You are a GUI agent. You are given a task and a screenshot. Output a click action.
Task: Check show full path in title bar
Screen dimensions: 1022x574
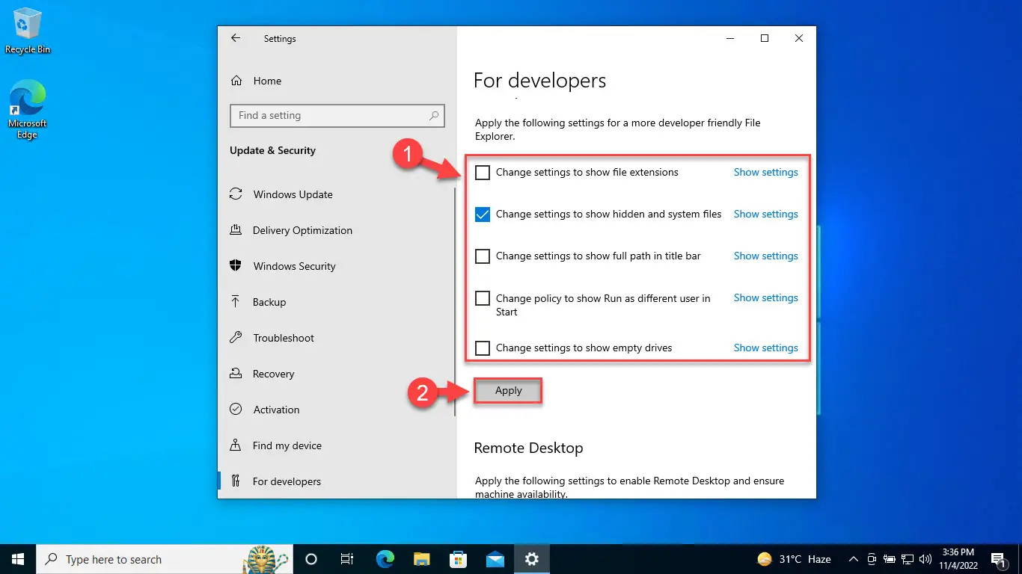click(x=483, y=256)
